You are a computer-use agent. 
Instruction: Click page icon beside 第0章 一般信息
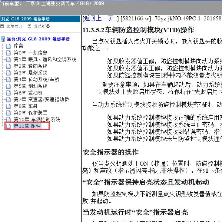pyautogui.click(x=9, y=53)
